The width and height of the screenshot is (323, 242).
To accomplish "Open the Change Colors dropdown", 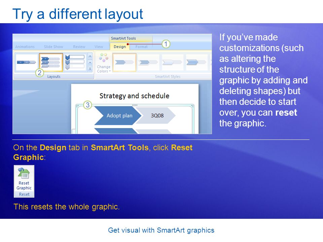I will click(x=104, y=63).
